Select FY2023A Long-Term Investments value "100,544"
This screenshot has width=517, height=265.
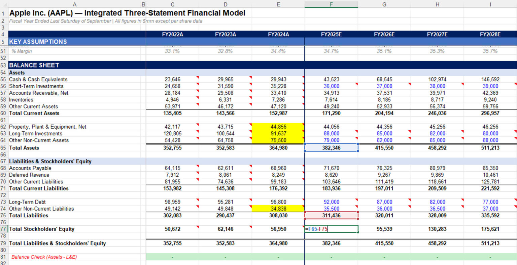tap(225, 133)
